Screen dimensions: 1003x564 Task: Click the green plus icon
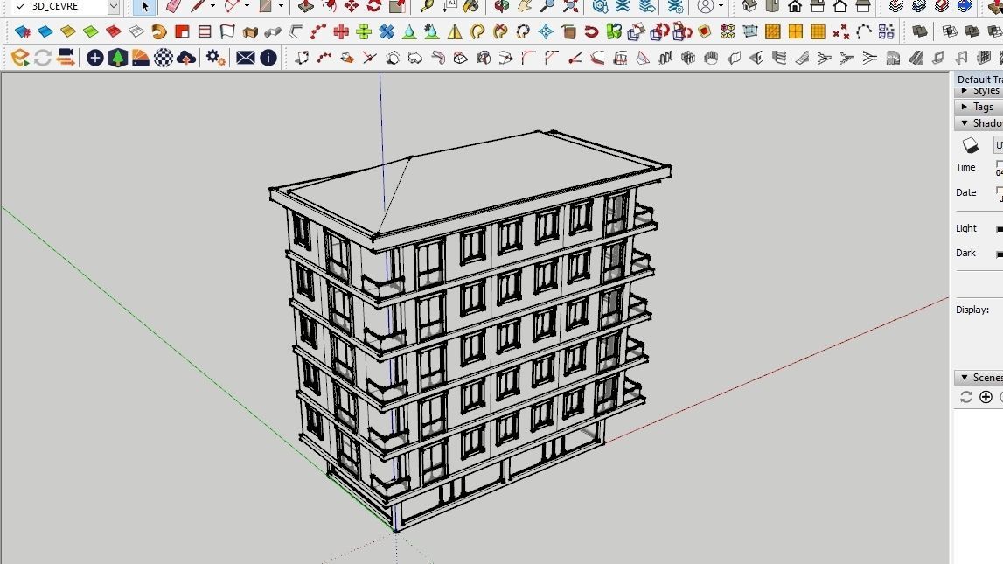click(x=364, y=31)
